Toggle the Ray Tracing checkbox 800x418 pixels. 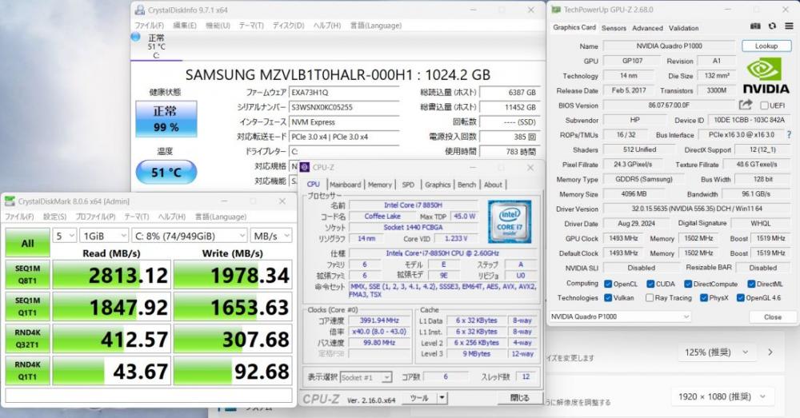pyautogui.click(x=650, y=297)
